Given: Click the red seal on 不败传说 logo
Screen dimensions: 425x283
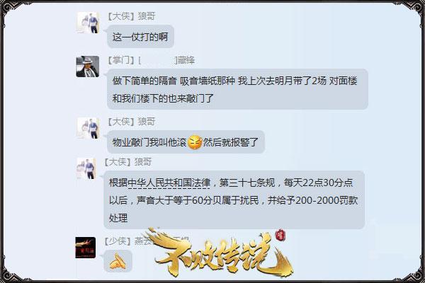Looking at the screenshot, I should click(x=280, y=235).
